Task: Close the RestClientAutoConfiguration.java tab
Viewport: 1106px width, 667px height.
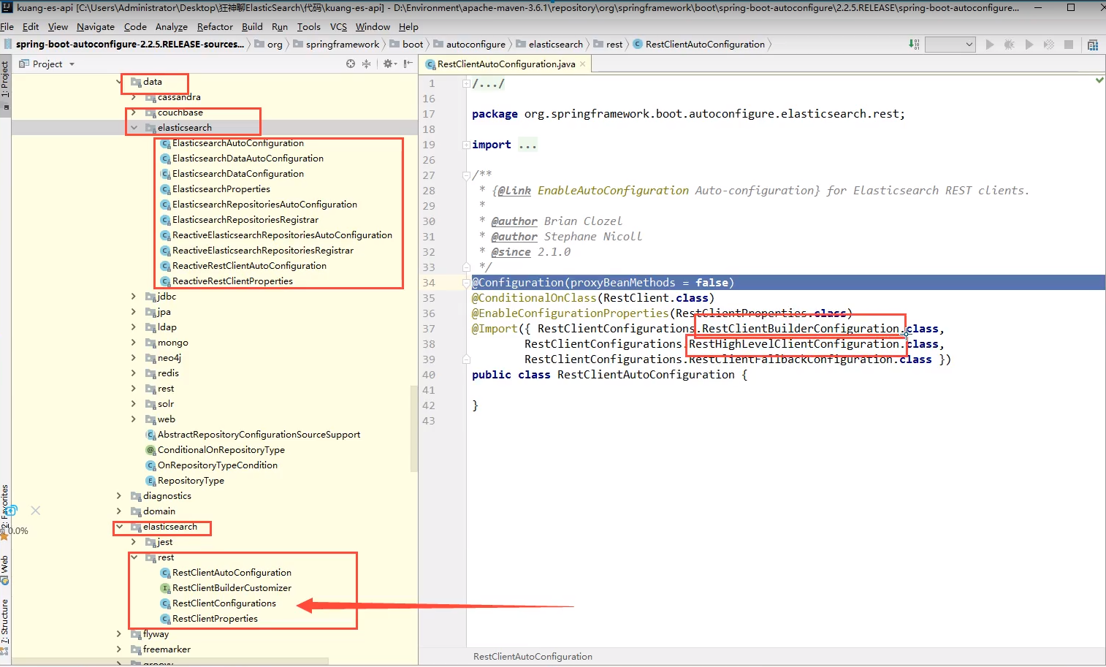Action: click(582, 64)
